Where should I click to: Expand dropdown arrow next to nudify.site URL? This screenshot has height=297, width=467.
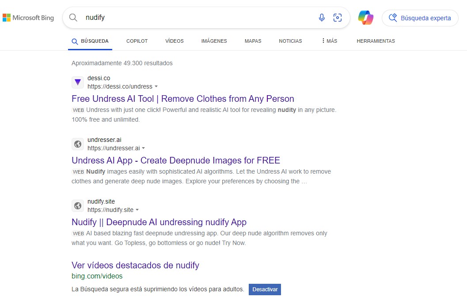pyautogui.click(x=137, y=210)
